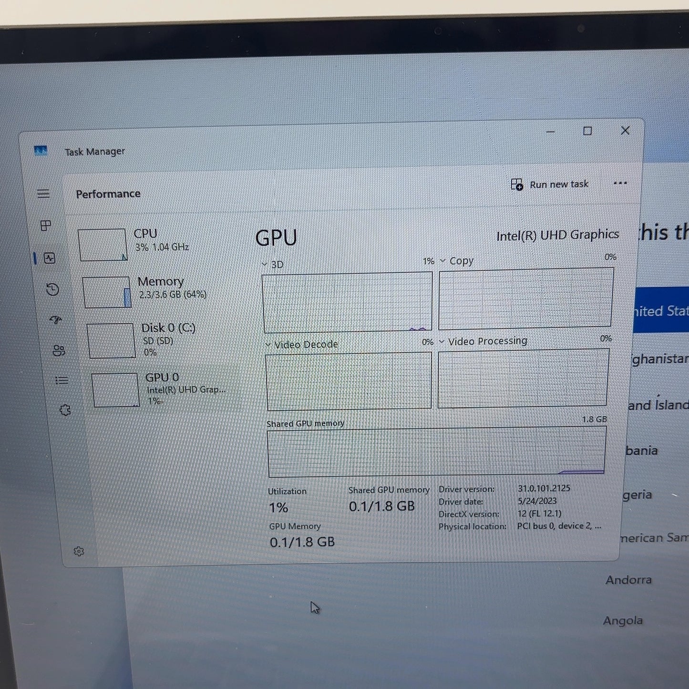This screenshot has height=689, width=689.
Task: Click the GPU 0 mini graph thumbnail
Action: click(115, 390)
